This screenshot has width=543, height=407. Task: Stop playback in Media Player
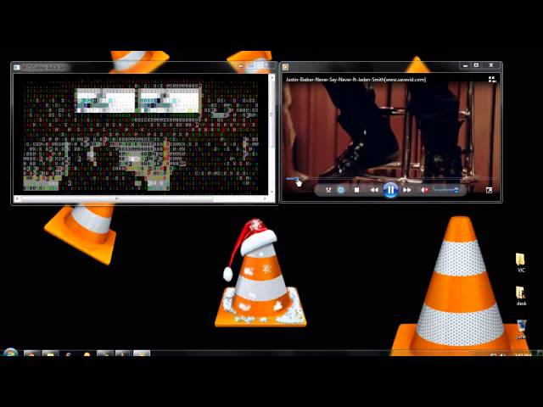pos(356,190)
